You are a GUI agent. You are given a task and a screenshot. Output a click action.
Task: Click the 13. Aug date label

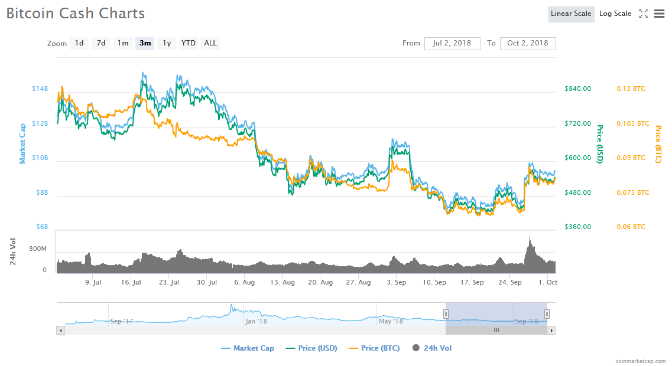[283, 282]
